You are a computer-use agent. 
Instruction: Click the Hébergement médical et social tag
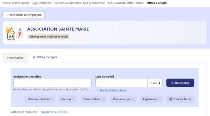[48, 37]
